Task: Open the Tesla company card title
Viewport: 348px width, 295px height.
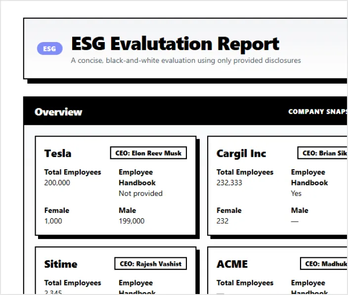Action: click(58, 153)
